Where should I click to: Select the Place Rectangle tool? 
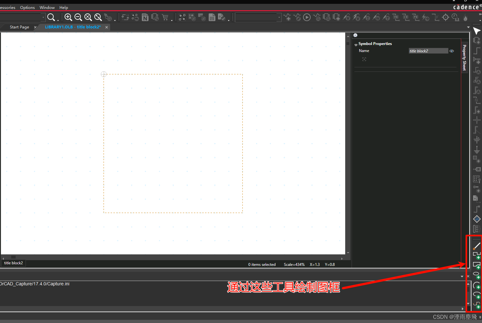coord(477,266)
